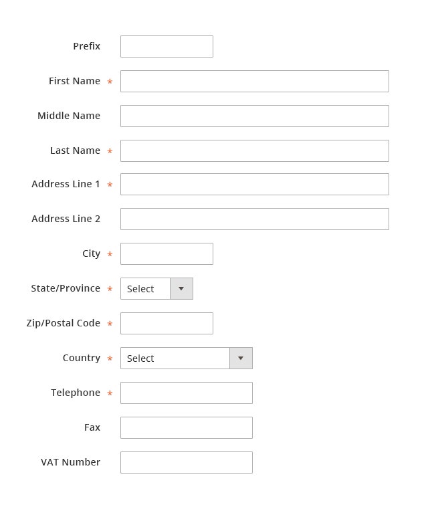Click the Zip/Postal Code label

(x=64, y=323)
